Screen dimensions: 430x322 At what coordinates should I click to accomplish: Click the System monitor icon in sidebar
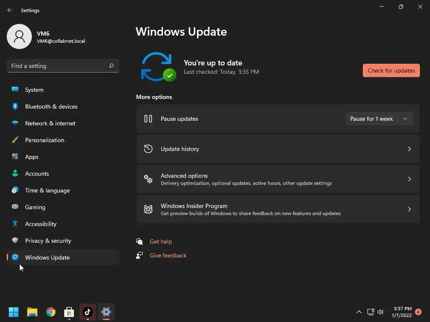click(x=15, y=89)
